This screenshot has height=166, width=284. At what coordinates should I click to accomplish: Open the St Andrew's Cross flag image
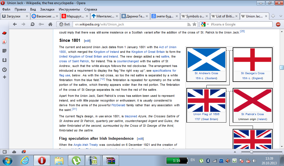[206, 59]
